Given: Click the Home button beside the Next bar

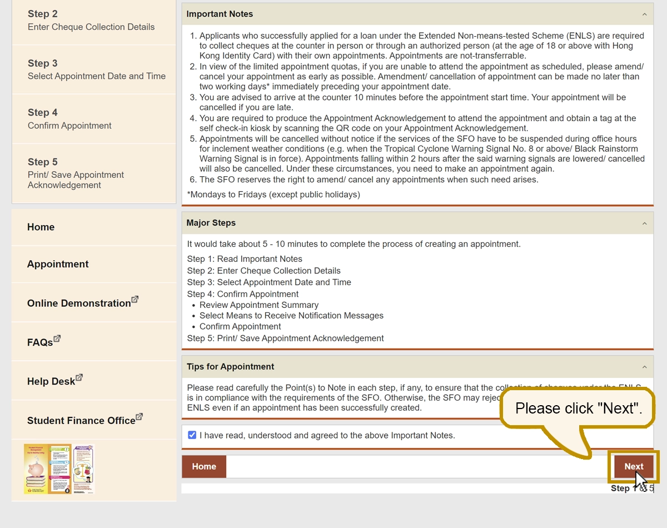Looking at the screenshot, I should pos(204,467).
